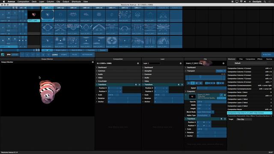Expand the Clip Rotation parameter
Image resolution: width=274 pixels, height=154 pixels.
coord(186,133)
